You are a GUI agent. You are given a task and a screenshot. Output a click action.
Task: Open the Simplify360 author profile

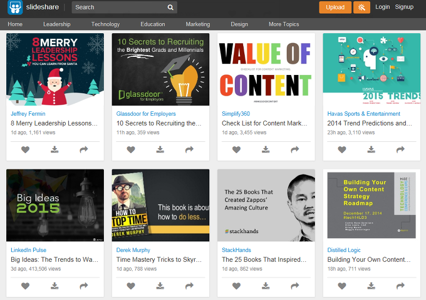[x=236, y=114]
